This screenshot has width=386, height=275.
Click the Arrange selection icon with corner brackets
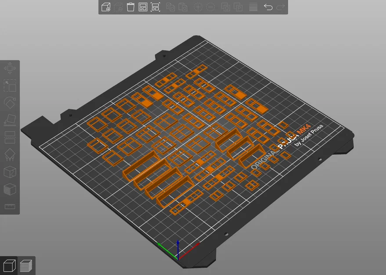tap(155, 7)
